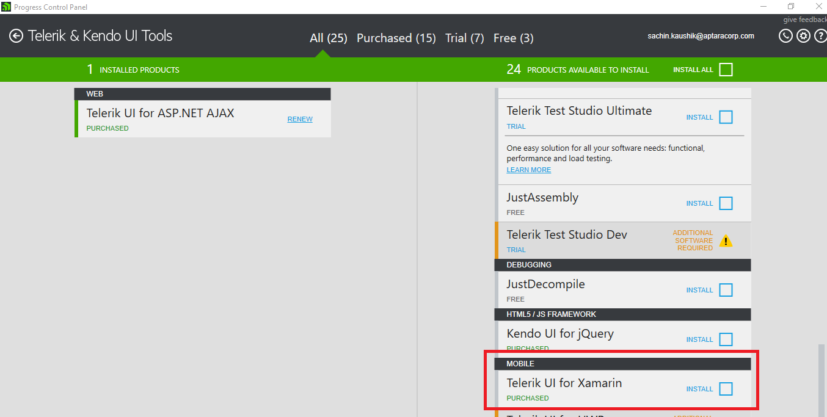Minimize the Progress Control Panel window
The image size is (827, 417).
[763, 7]
